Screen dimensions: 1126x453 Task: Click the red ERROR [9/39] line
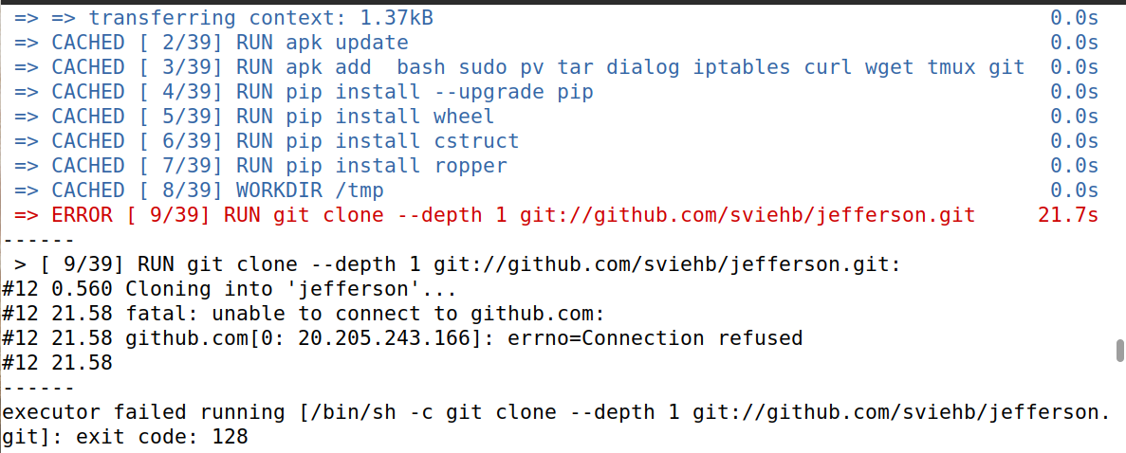(x=556, y=215)
